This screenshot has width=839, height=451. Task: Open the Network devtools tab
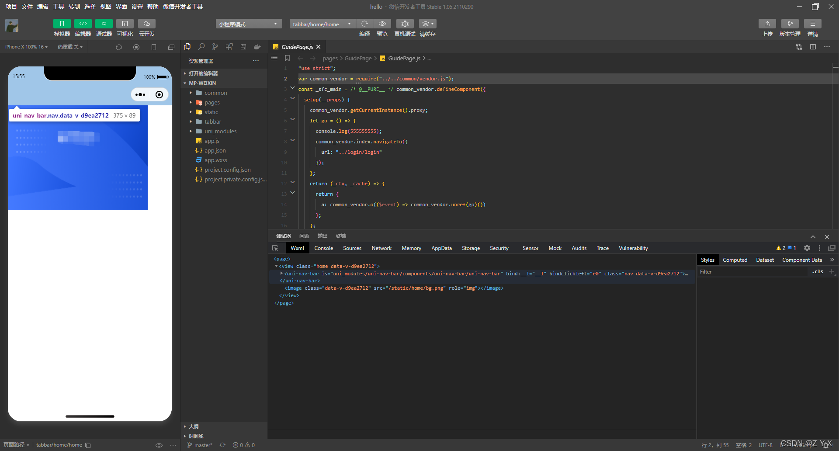pyautogui.click(x=381, y=248)
